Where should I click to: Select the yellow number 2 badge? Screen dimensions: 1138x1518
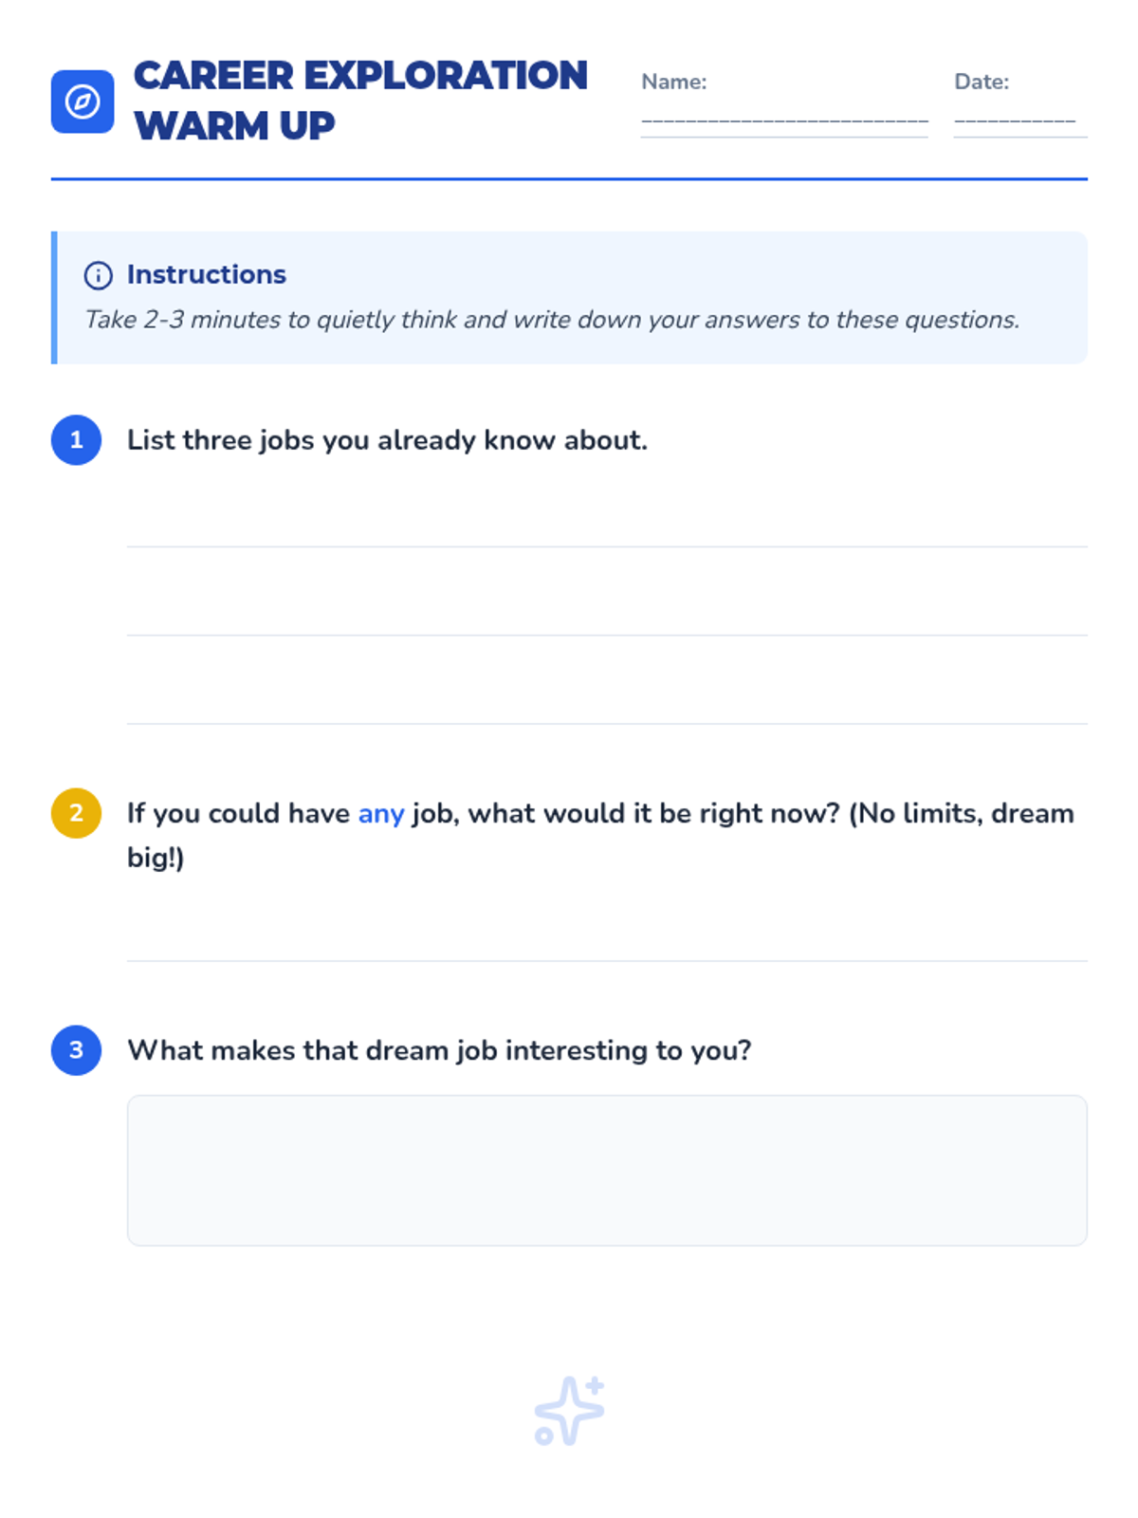[77, 813]
